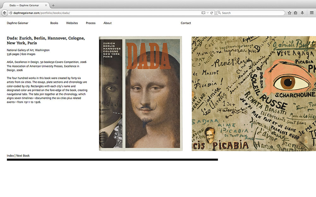This screenshot has height=197, width=316.
Task: Open a new tab with plus button
Action: [53, 5]
